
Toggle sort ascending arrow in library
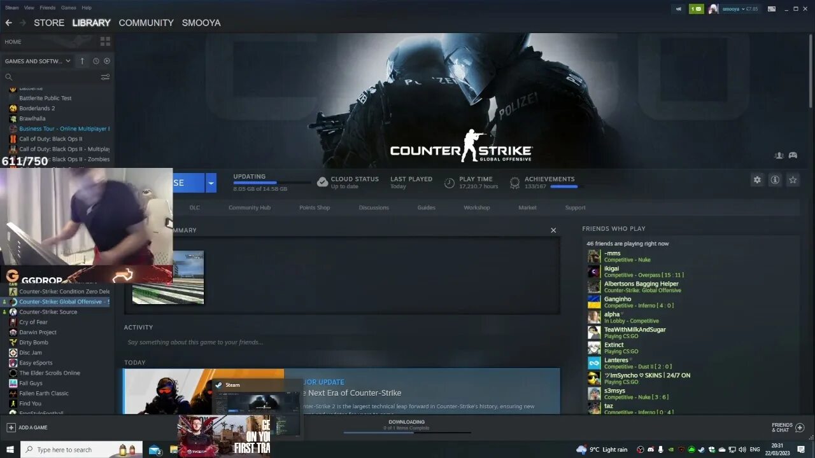coord(82,61)
